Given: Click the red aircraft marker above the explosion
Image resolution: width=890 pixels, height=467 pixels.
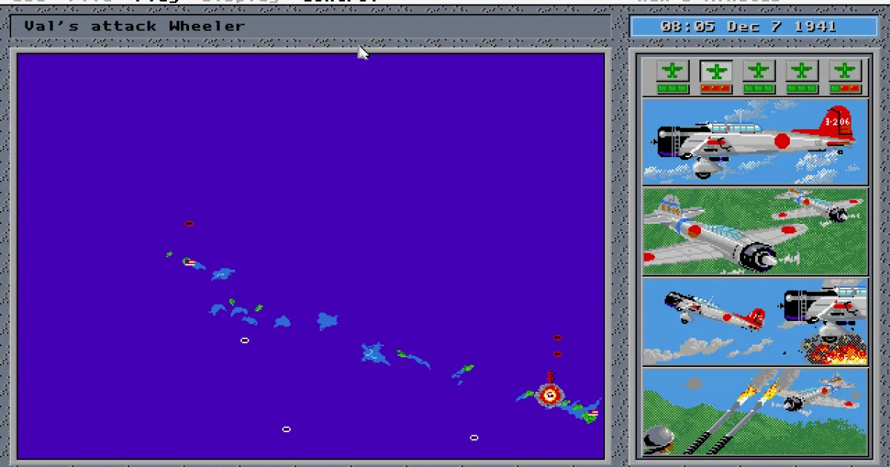Looking at the screenshot, I should (x=550, y=377).
